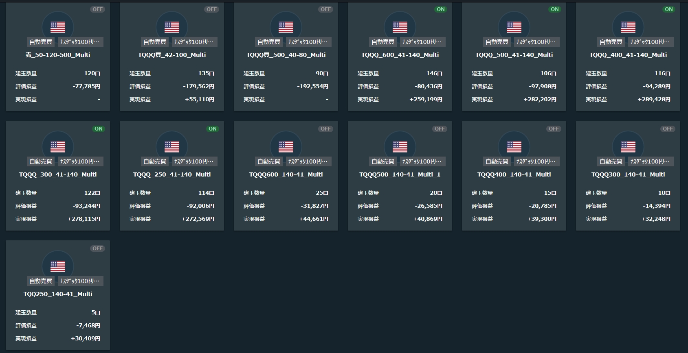Open strategy title TQQ250_140-41_Multi
The width and height of the screenshot is (688, 353).
58,294
